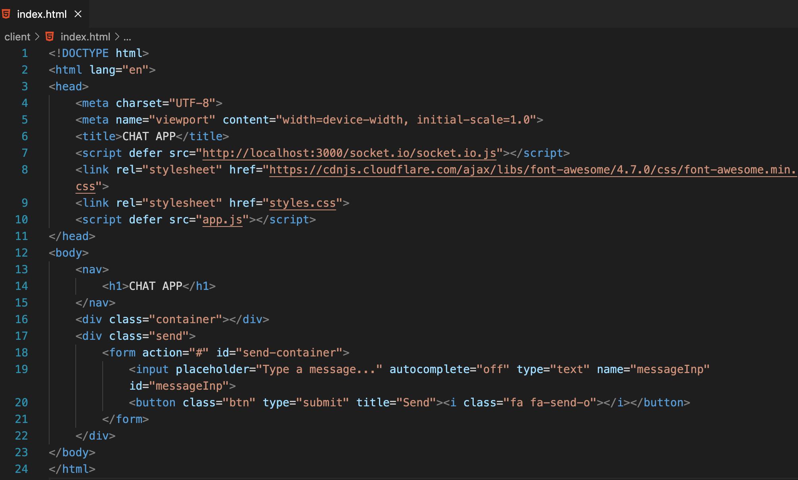Click the closing form tag
The image size is (798, 480).
pyautogui.click(x=126, y=419)
